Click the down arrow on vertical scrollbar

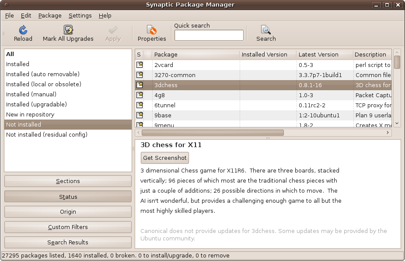click(397, 123)
